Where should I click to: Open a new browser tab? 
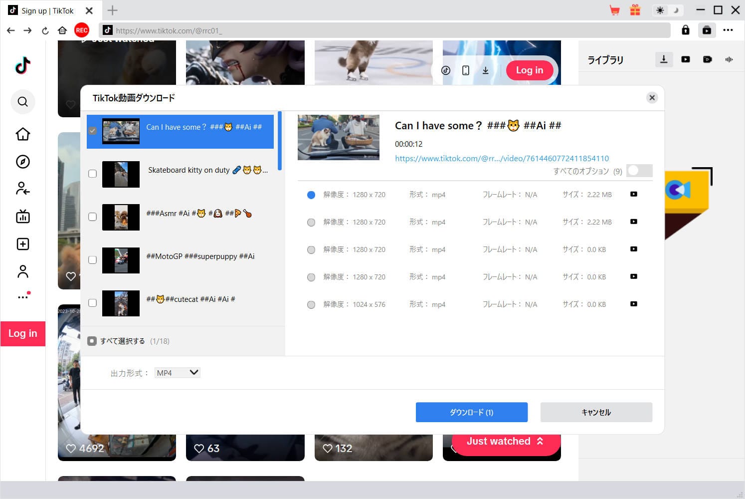[113, 10]
